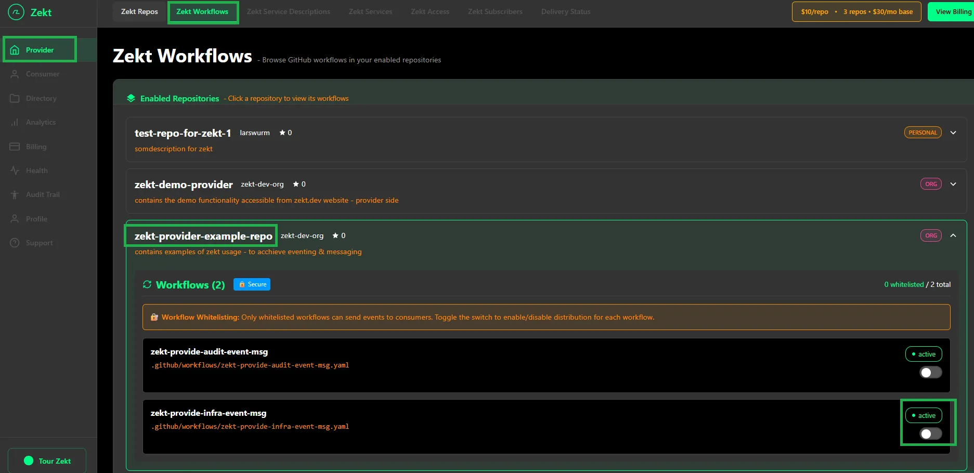Open the Delivery Status tab
974x473 pixels.
(x=565, y=11)
